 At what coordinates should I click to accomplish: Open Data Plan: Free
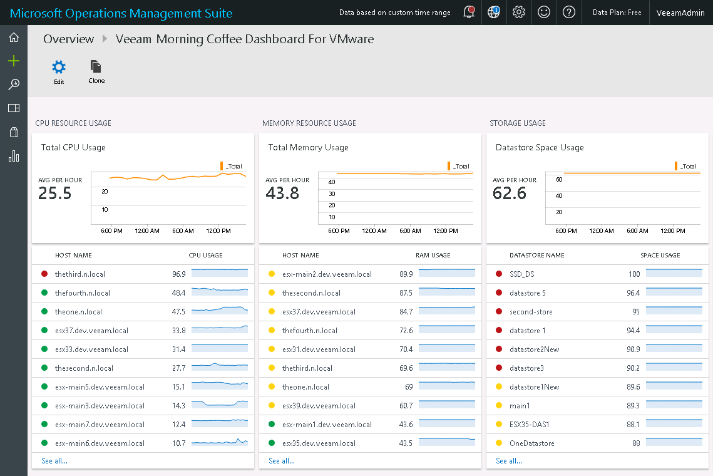coord(617,13)
